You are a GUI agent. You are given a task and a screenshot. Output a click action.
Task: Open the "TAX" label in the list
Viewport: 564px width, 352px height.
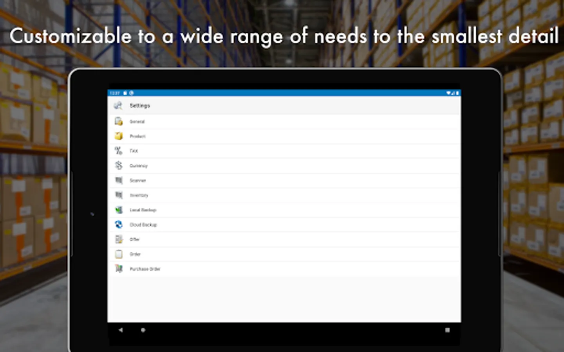(x=134, y=151)
